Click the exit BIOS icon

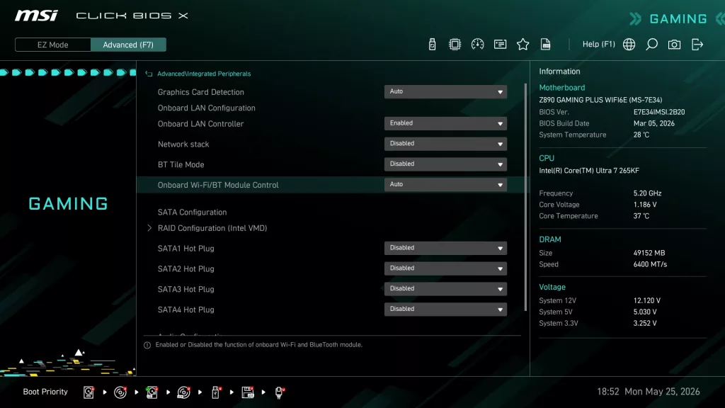[x=697, y=45]
